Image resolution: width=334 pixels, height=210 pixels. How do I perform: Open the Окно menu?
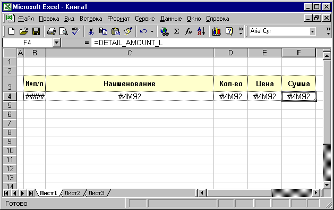click(x=194, y=19)
